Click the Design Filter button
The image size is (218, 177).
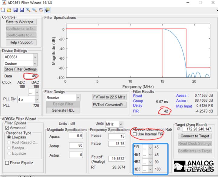pos(63,104)
